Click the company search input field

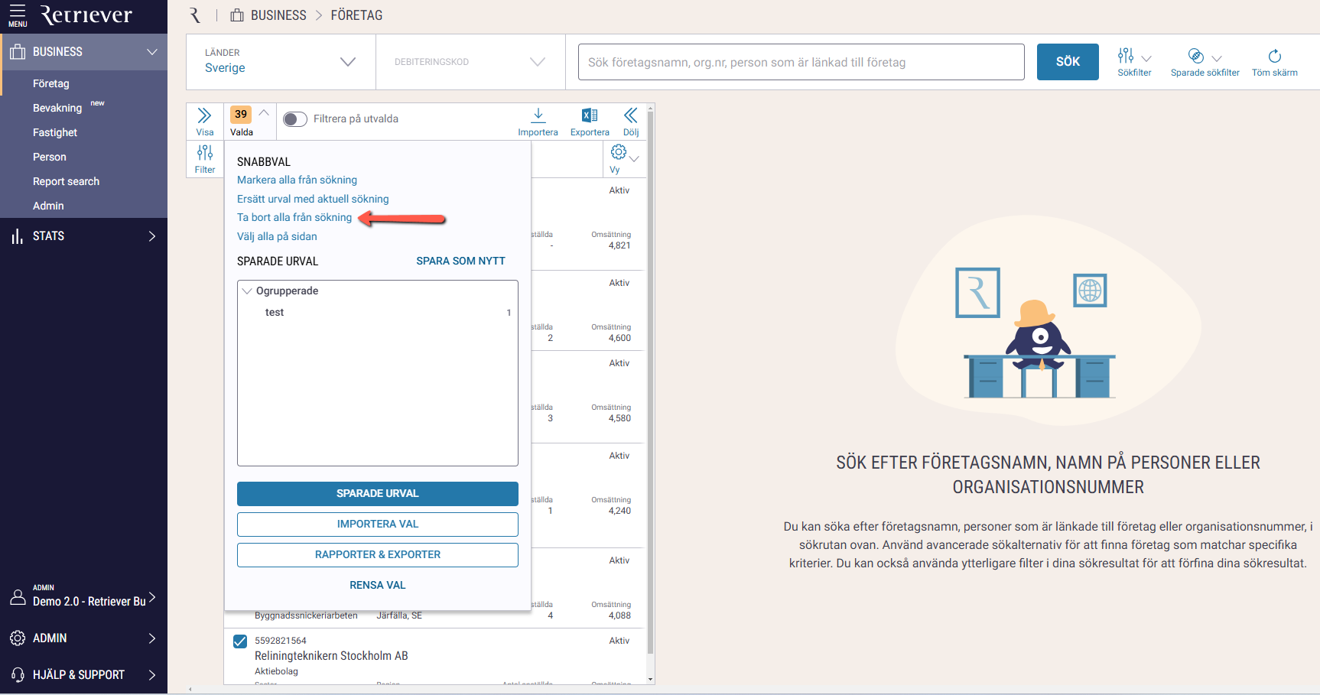[x=801, y=62]
